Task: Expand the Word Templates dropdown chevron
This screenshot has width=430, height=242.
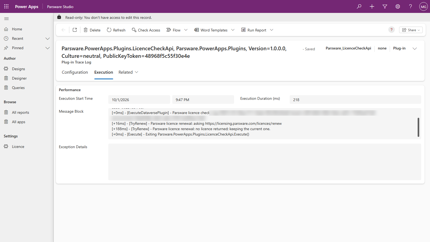Action: point(233,30)
